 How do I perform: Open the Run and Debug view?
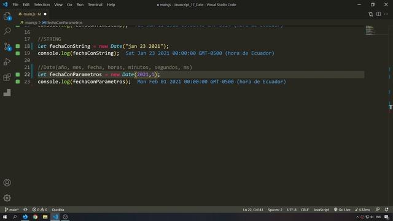[7, 61]
